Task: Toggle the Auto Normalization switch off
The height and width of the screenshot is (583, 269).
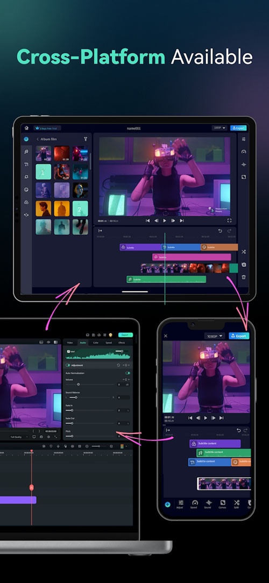Action: 128,373
